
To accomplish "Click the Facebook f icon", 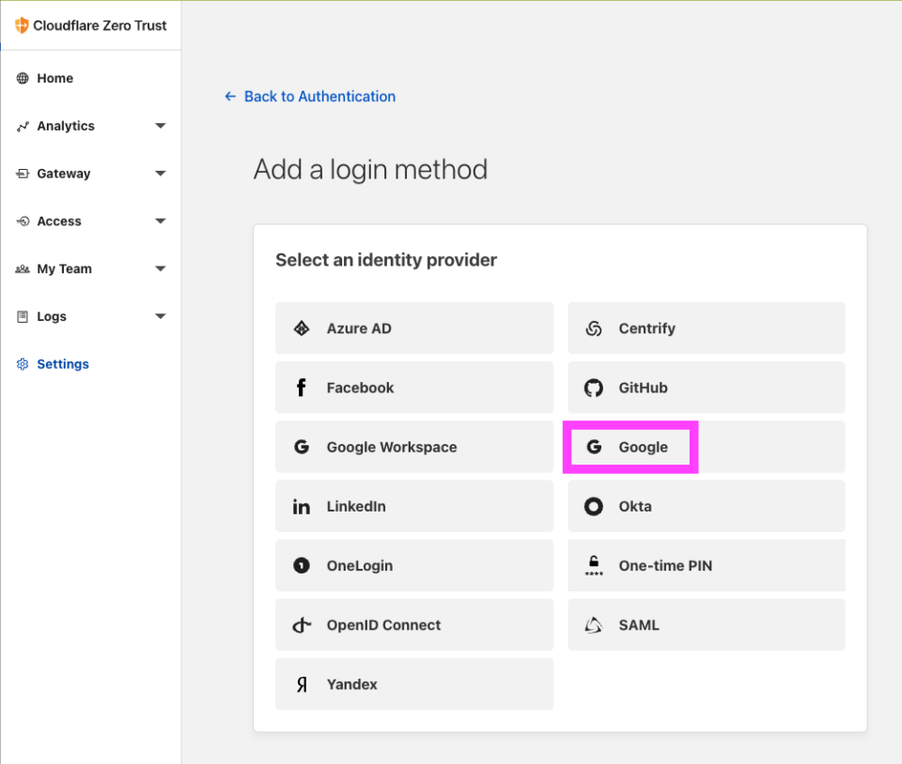I will tap(301, 388).
